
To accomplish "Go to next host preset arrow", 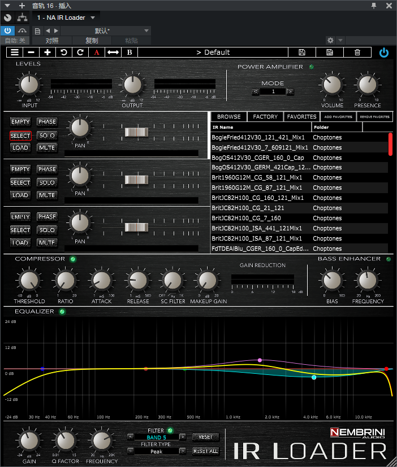I will click(56, 30).
